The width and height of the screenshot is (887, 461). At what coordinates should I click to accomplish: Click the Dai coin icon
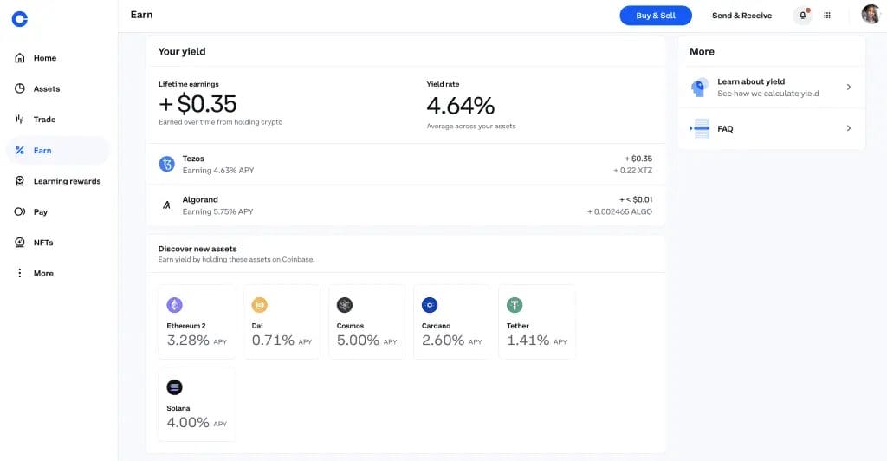pyautogui.click(x=259, y=305)
